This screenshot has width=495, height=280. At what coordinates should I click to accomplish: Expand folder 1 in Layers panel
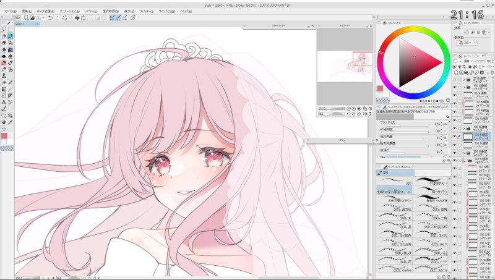click(x=464, y=80)
